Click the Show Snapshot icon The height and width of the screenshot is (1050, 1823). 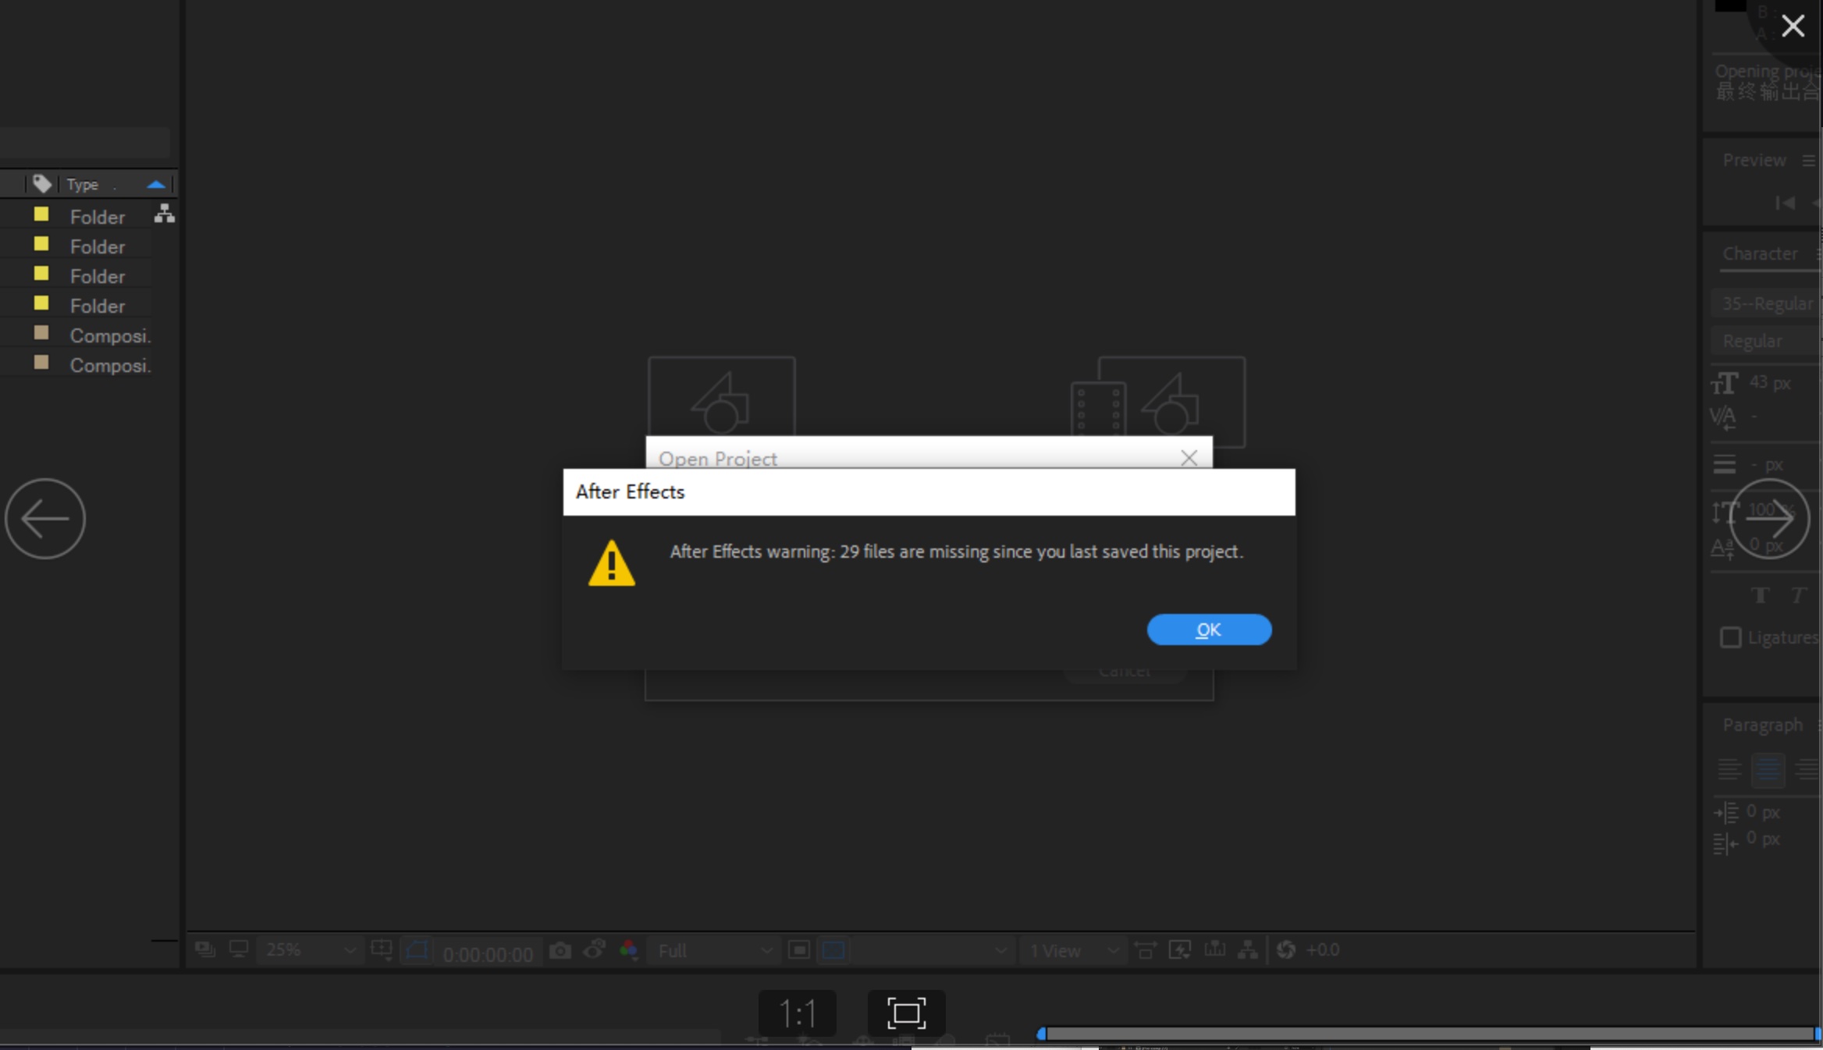pyautogui.click(x=595, y=949)
